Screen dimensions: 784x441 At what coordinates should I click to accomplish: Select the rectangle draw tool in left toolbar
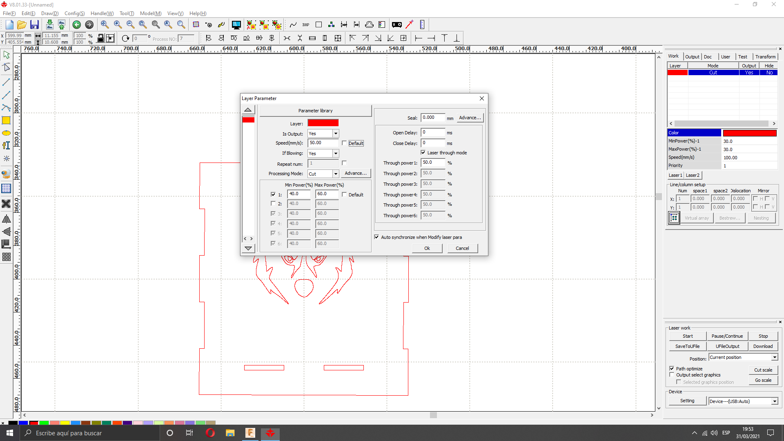(6, 120)
